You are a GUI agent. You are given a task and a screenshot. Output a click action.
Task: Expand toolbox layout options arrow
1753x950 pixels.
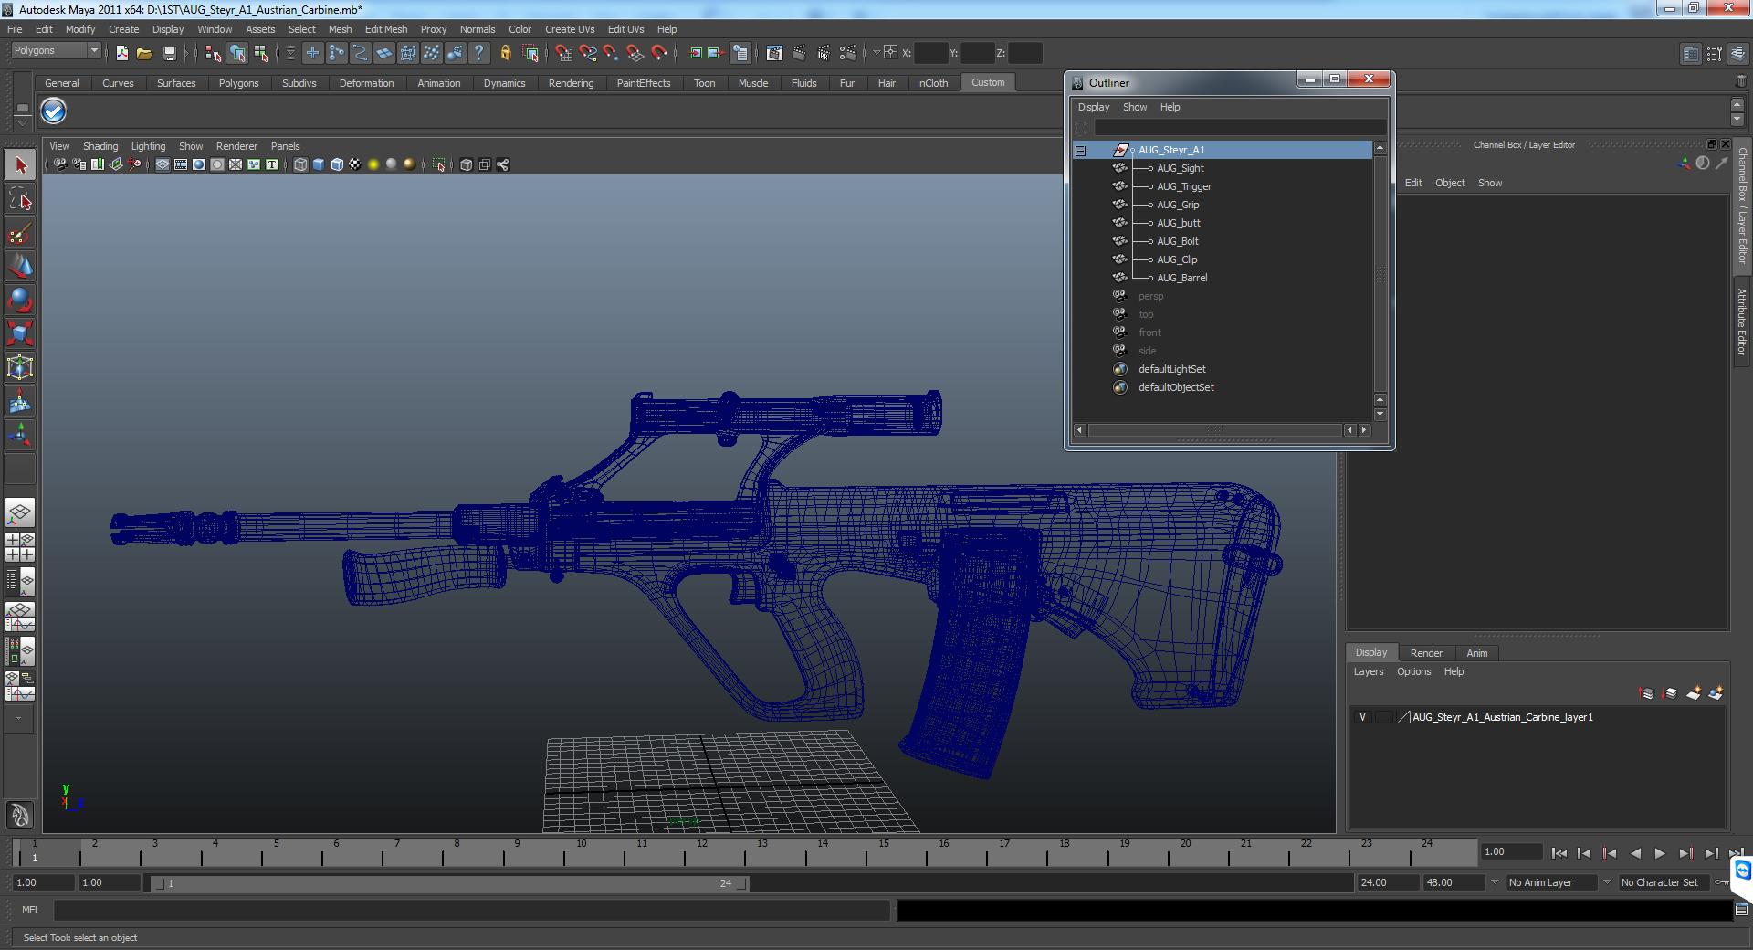tap(19, 719)
